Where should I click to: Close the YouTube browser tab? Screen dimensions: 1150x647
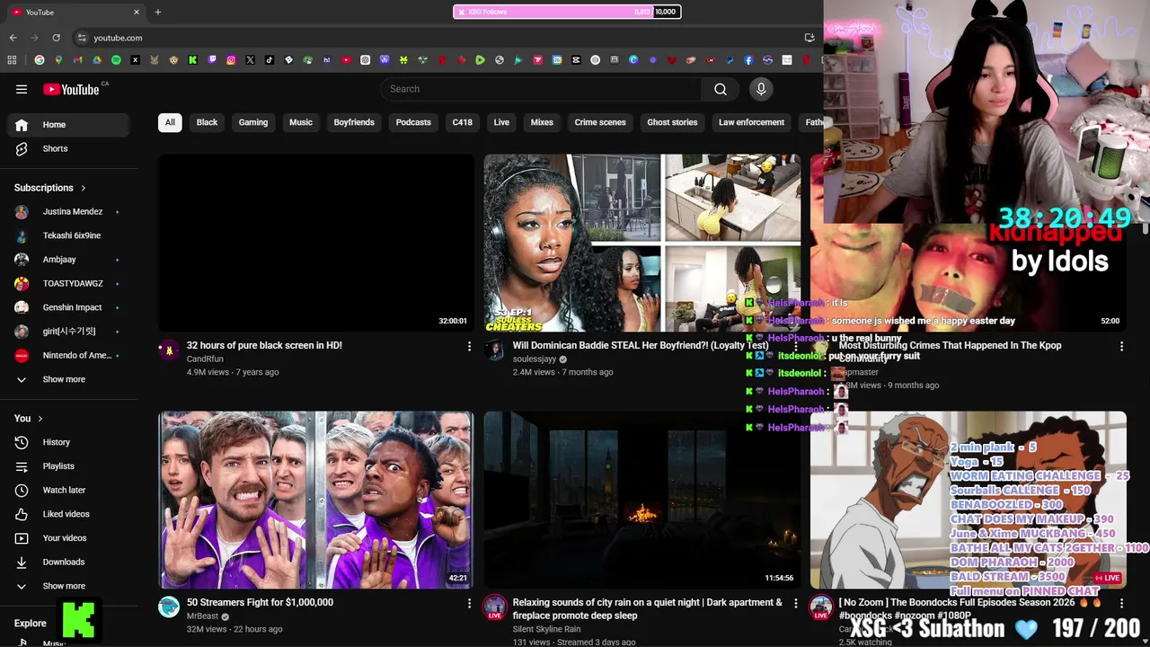tap(137, 12)
